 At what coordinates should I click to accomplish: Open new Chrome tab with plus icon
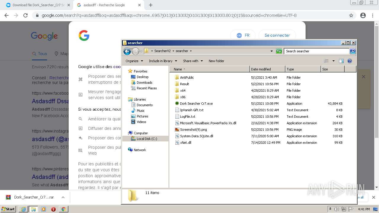[x=151, y=5]
